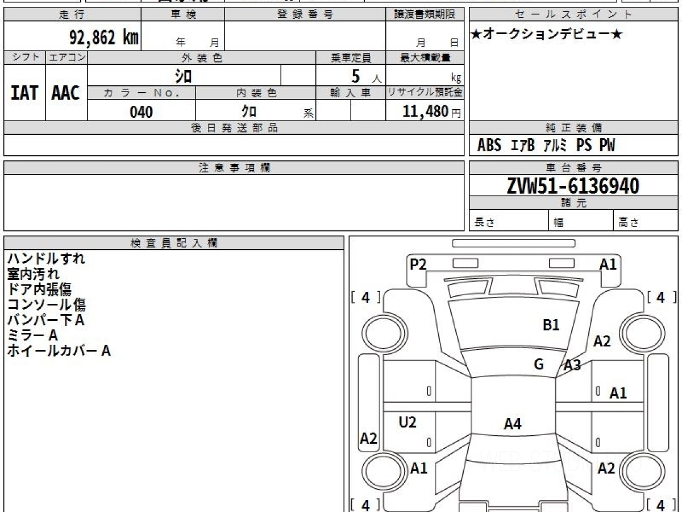Click the シフト header cell
The width and height of the screenshot is (682, 512).
click(x=24, y=57)
